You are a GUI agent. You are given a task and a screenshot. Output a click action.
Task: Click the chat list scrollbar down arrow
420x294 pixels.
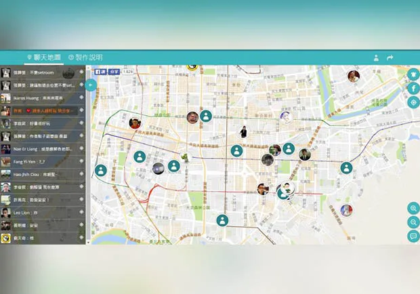point(88,243)
